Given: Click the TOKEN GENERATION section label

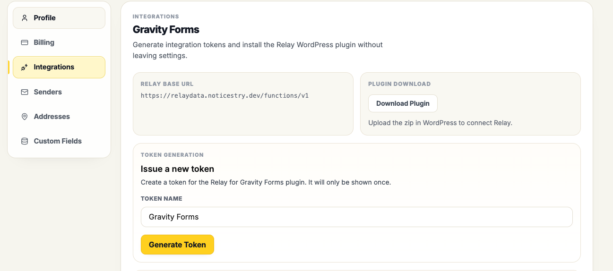Looking at the screenshot, I should [172, 155].
